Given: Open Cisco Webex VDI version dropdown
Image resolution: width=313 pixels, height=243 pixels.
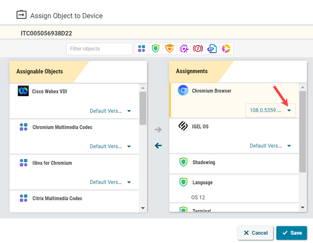Looking at the screenshot, I should click(110, 111).
